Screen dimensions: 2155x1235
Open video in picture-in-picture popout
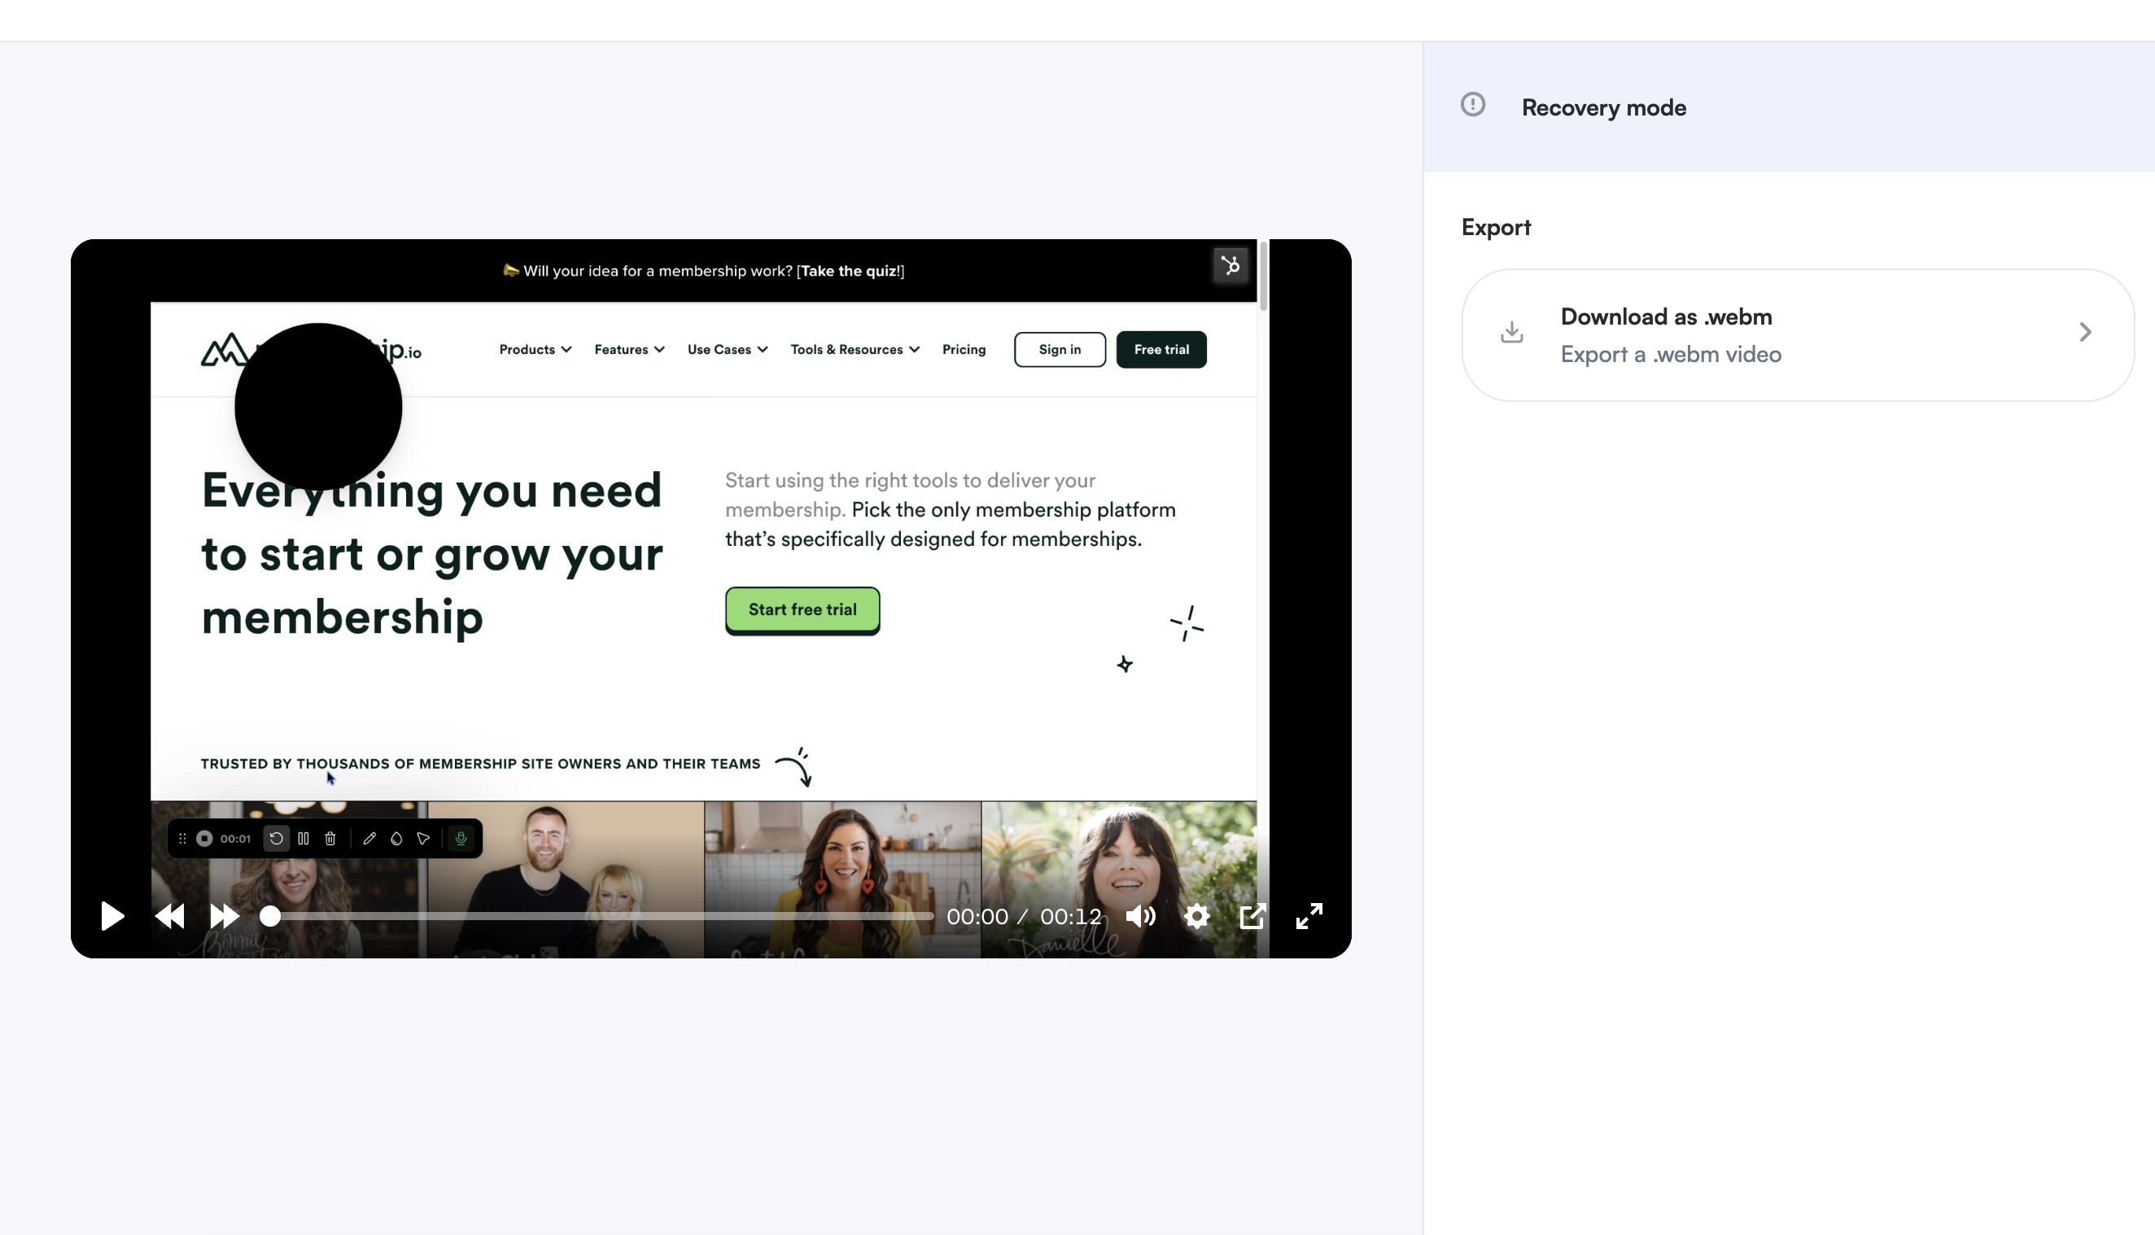coord(1252,916)
